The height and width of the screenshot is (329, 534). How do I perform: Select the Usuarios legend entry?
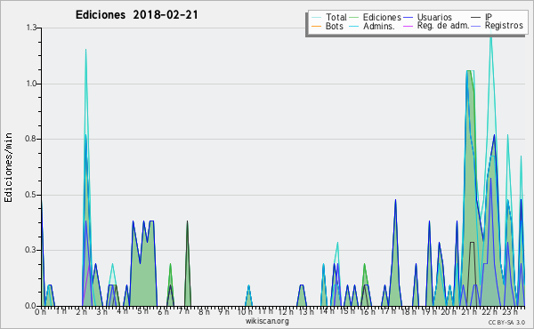click(434, 18)
